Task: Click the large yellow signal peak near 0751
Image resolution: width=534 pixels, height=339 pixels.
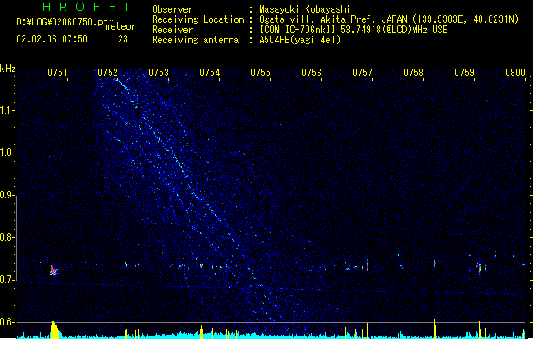Action: (x=54, y=330)
